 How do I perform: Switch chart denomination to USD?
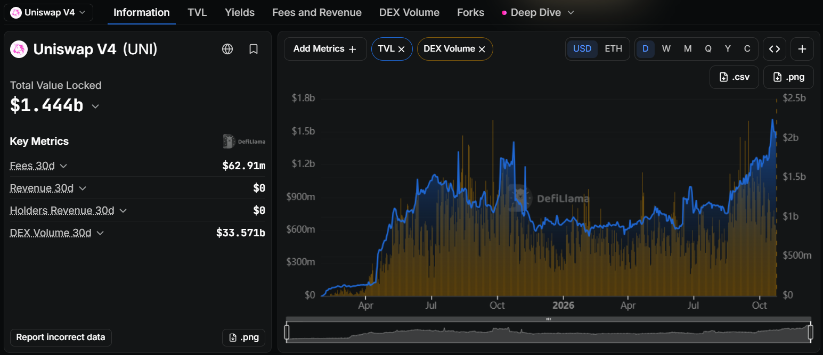(582, 49)
